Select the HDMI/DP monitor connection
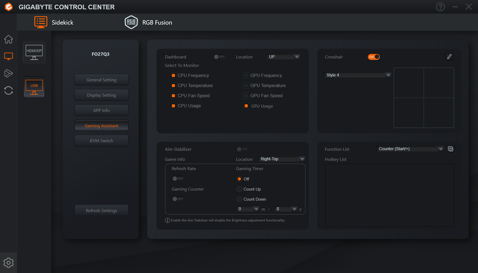 tap(34, 52)
